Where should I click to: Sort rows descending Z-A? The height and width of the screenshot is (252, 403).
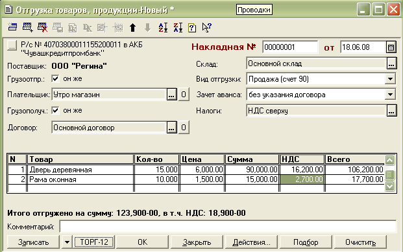point(178,27)
